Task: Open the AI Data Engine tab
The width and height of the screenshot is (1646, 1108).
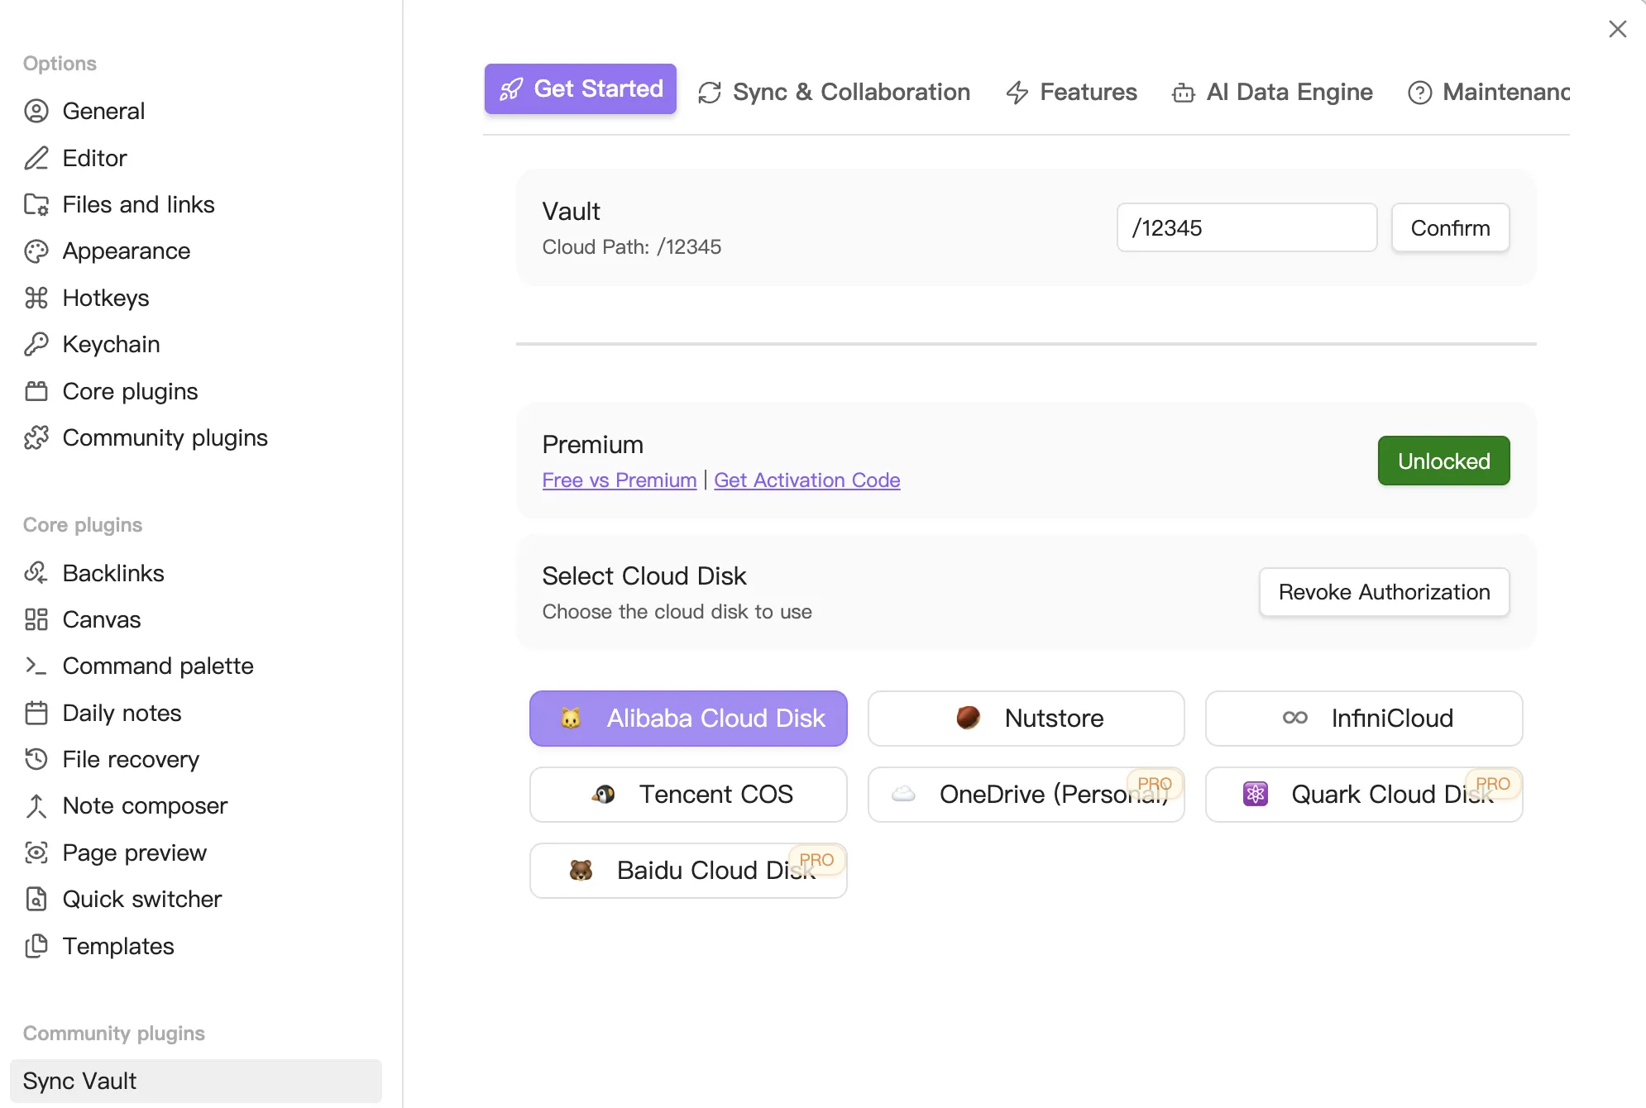Action: point(1272,93)
